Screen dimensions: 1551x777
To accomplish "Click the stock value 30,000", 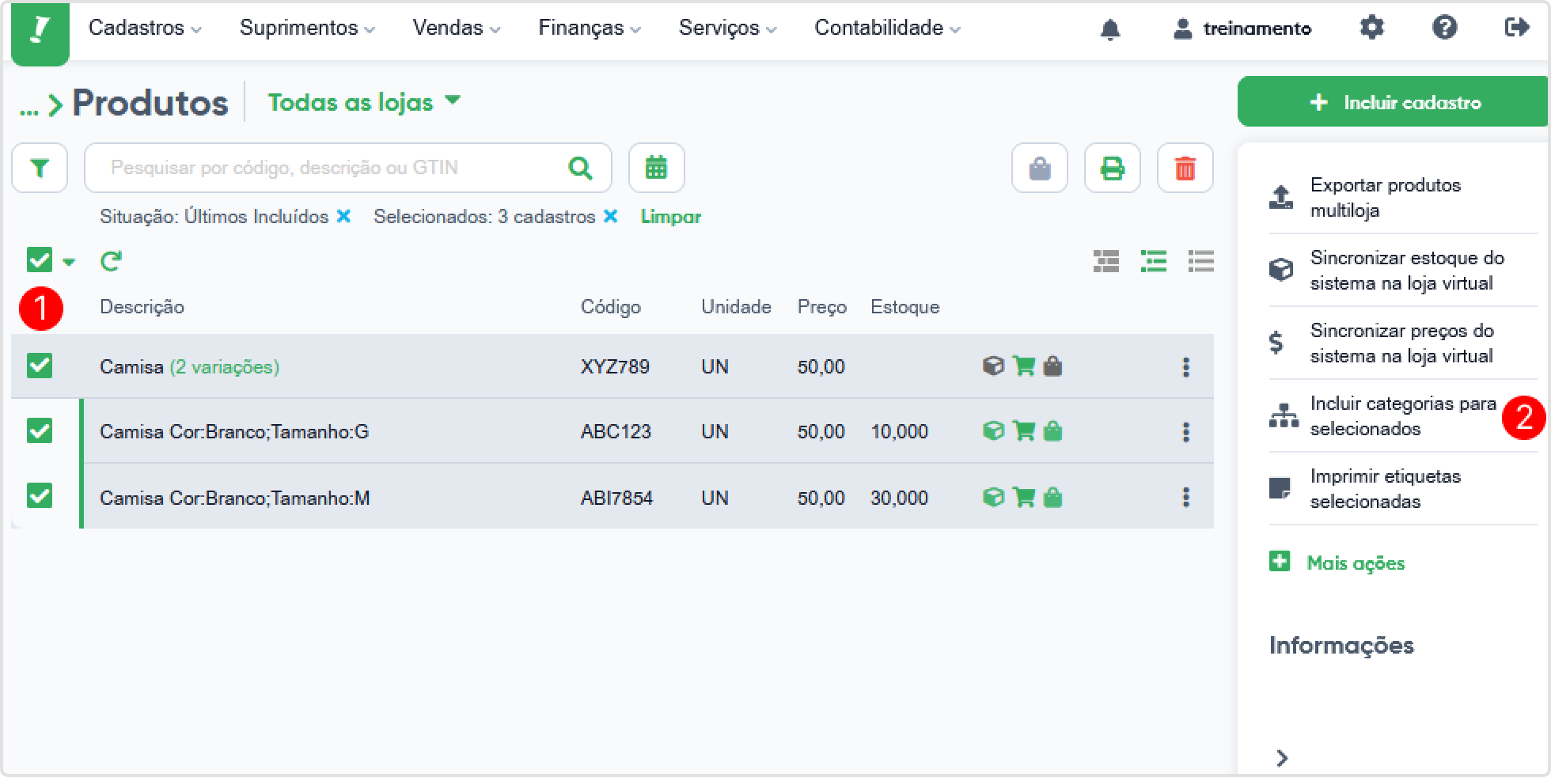I will [899, 498].
